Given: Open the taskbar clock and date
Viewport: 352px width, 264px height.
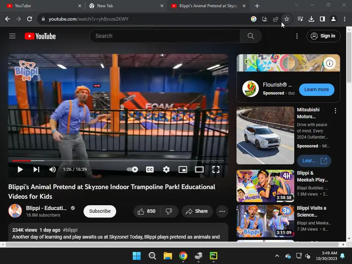Looking at the screenshot, I should pyautogui.click(x=327, y=256).
